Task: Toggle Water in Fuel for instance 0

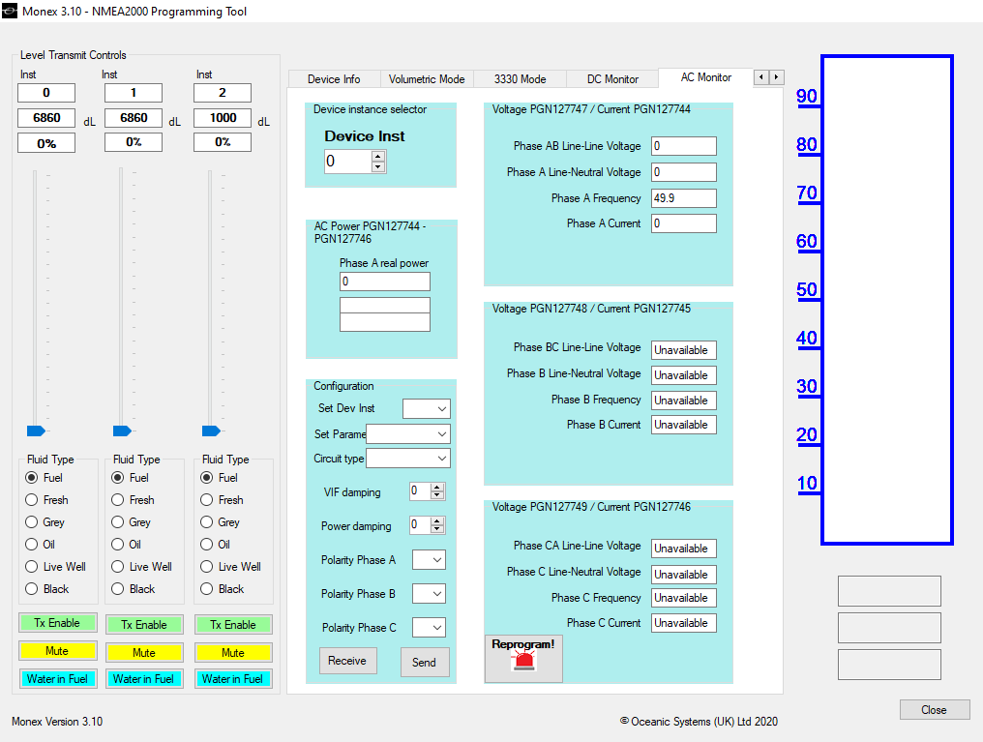Action: click(58, 679)
